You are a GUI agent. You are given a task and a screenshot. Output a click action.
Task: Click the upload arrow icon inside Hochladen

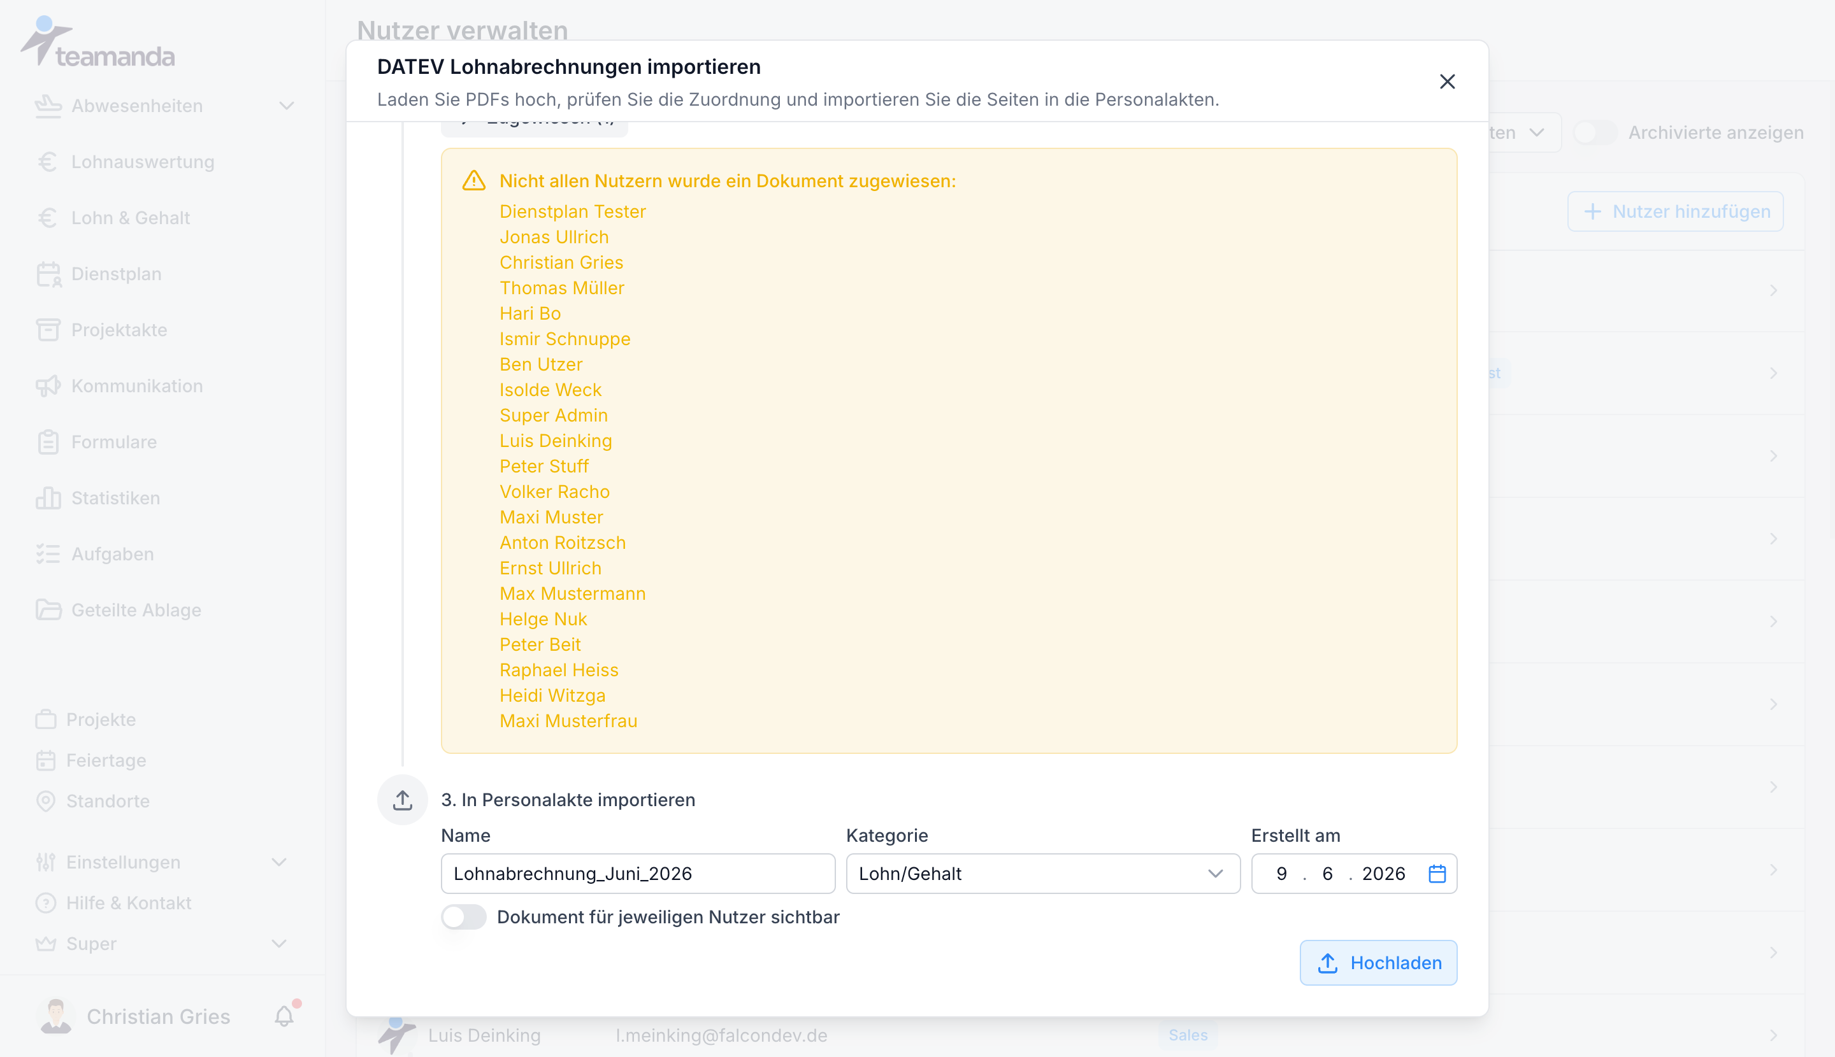pos(1328,963)
